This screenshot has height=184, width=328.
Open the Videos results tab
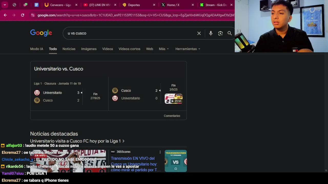coord(107,49)
